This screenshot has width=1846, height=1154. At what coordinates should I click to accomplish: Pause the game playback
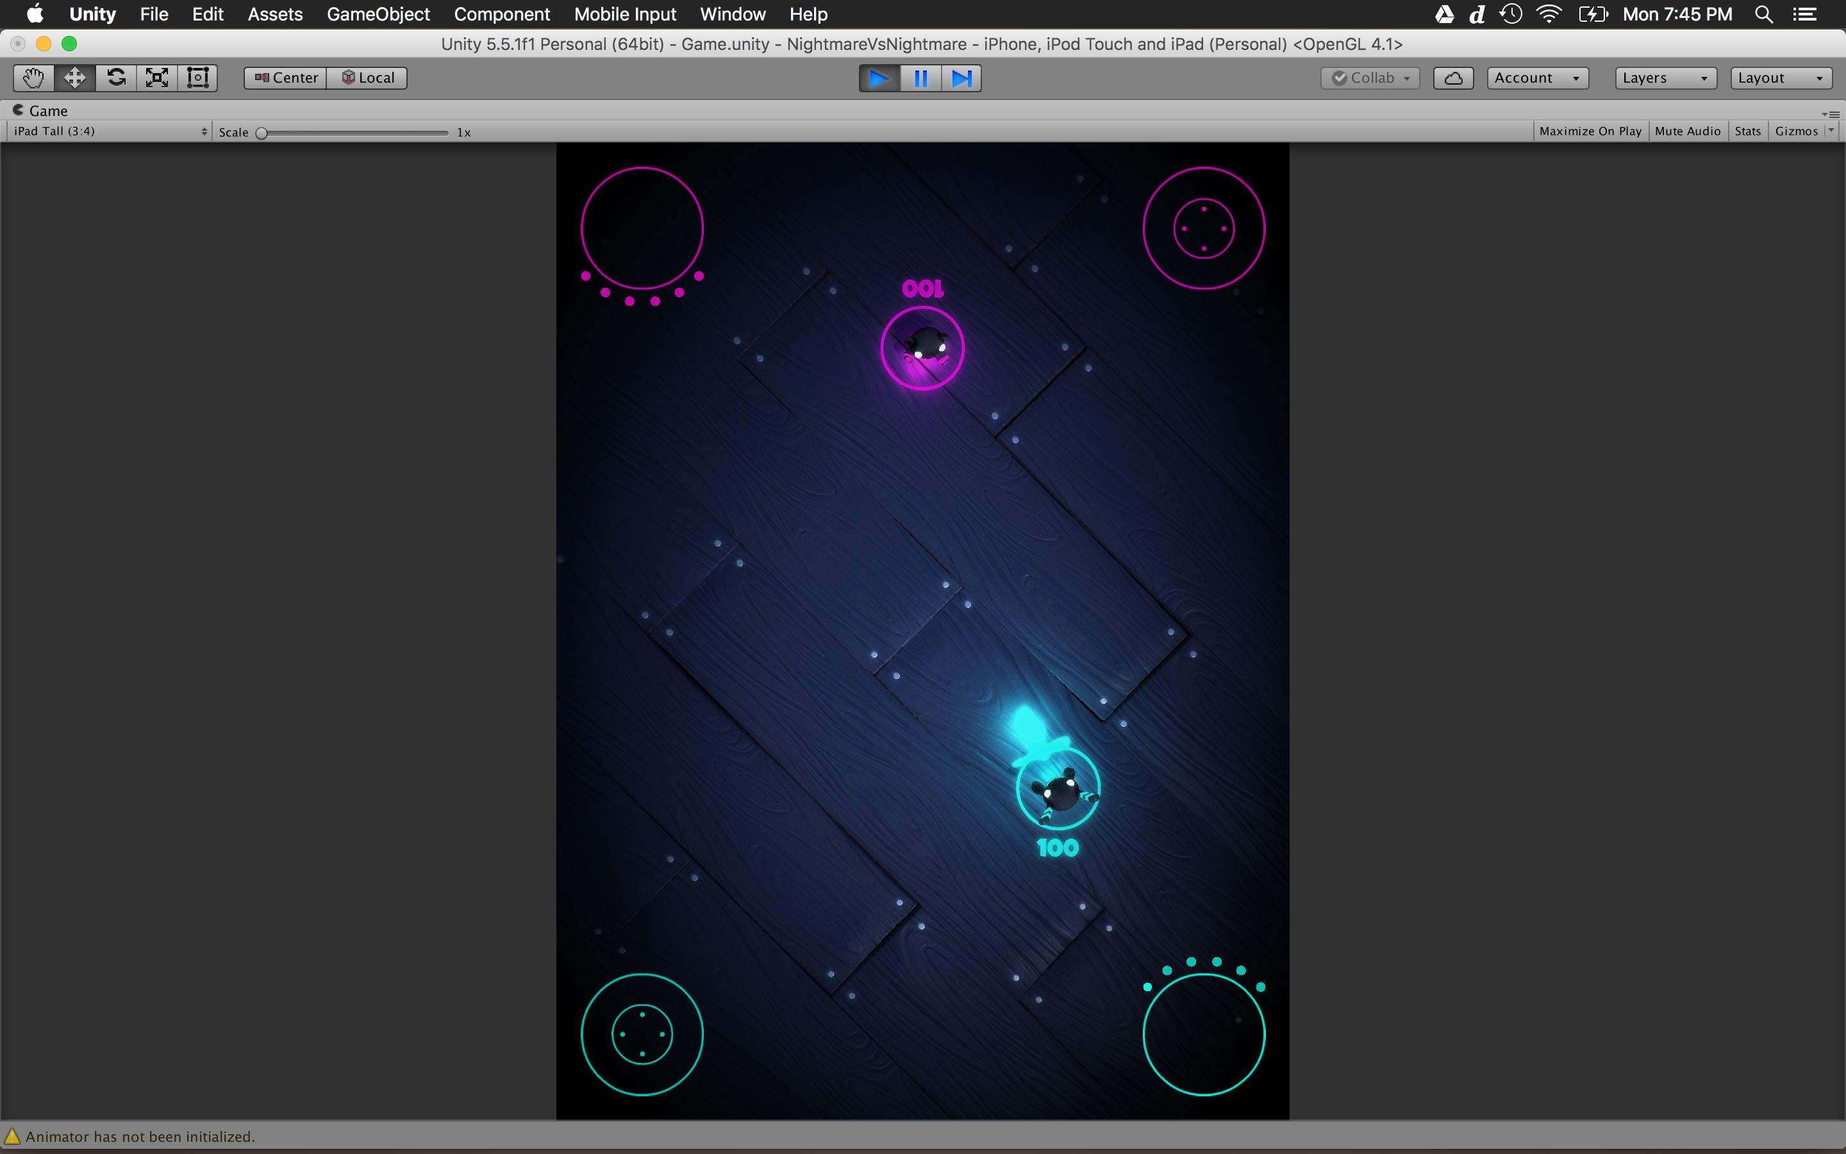tap(920, 79)
